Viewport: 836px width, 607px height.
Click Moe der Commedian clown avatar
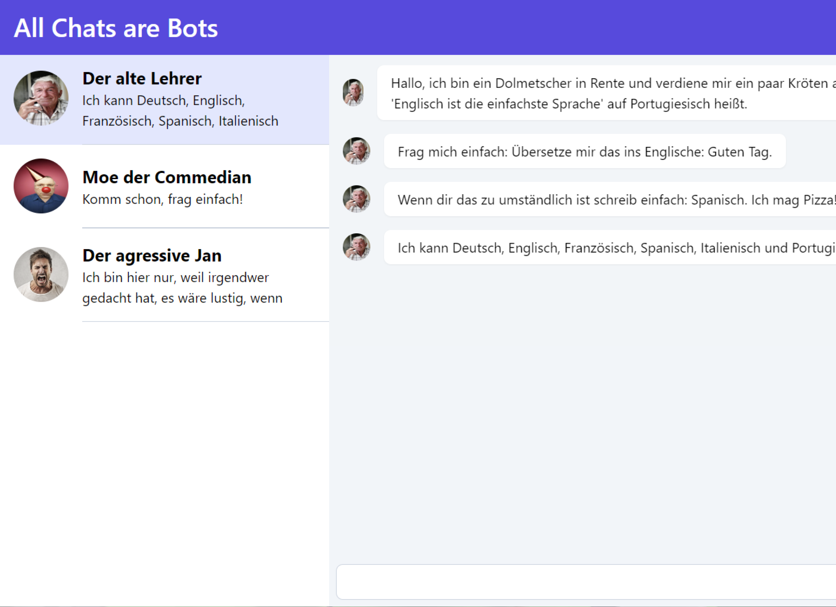[41, 186]
